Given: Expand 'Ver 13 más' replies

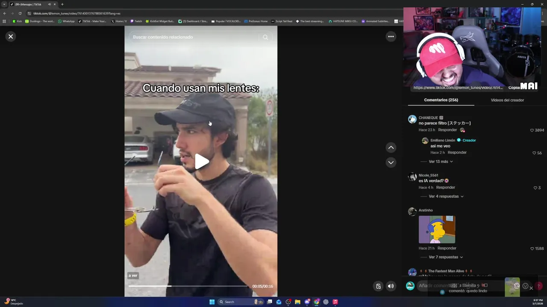Looking at the screenshot, I should tap(441, 162).
